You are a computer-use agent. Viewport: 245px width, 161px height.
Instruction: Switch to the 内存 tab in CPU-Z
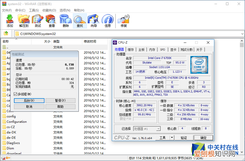point(152,50)
